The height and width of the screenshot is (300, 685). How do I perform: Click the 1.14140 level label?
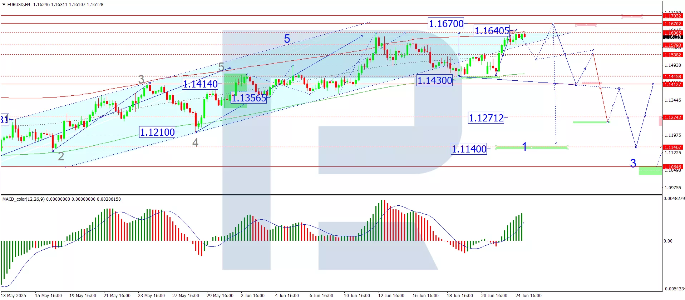200,84
